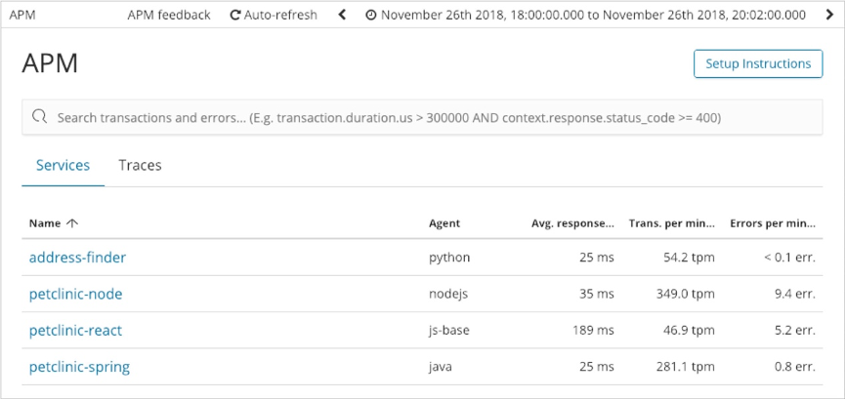Viewport: 846px width, 400px height.
Task: Click the Auto-refresh icon
Action: click(235, 15)
